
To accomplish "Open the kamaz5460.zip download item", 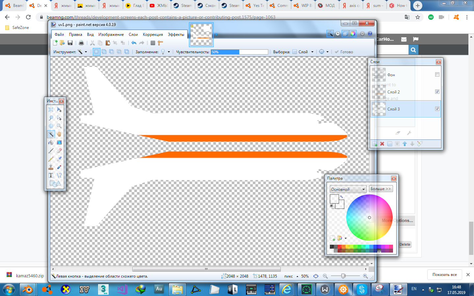I will [26, 276].
